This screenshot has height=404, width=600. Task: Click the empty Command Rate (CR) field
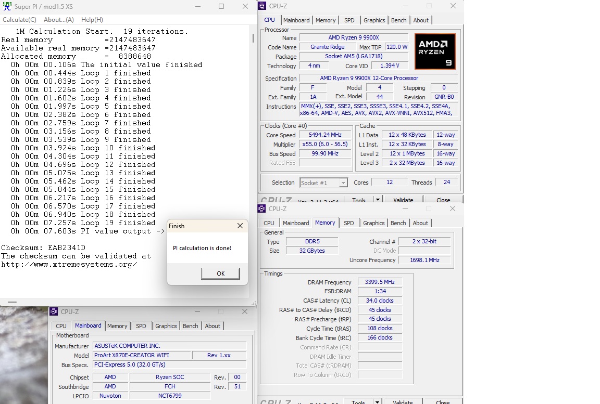click(x=380, y=347)
